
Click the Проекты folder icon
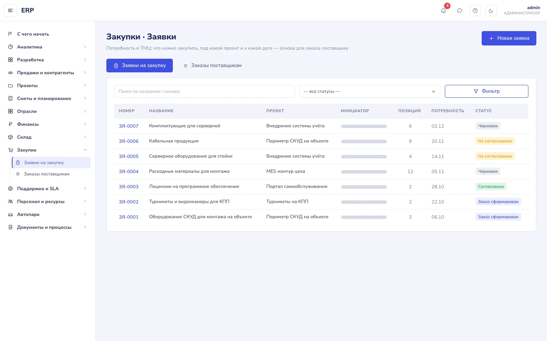coord(10,86)
